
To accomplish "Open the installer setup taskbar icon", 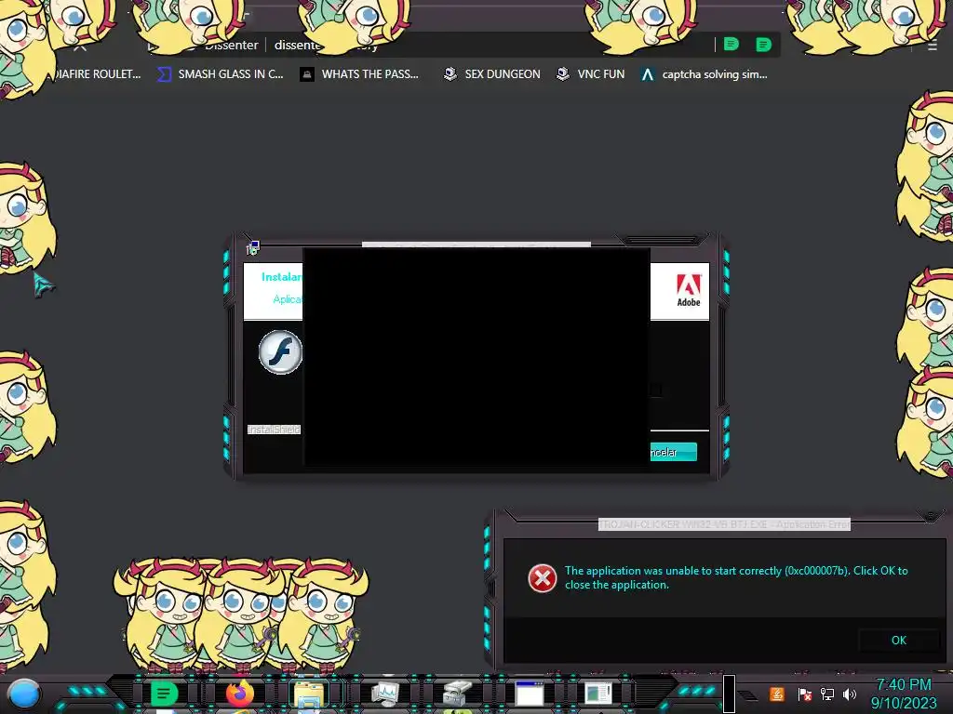I will click(x=598, y=694).
